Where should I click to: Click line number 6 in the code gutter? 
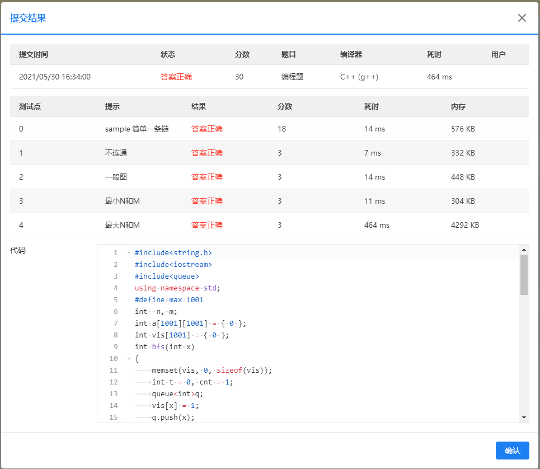pos(116,312)
